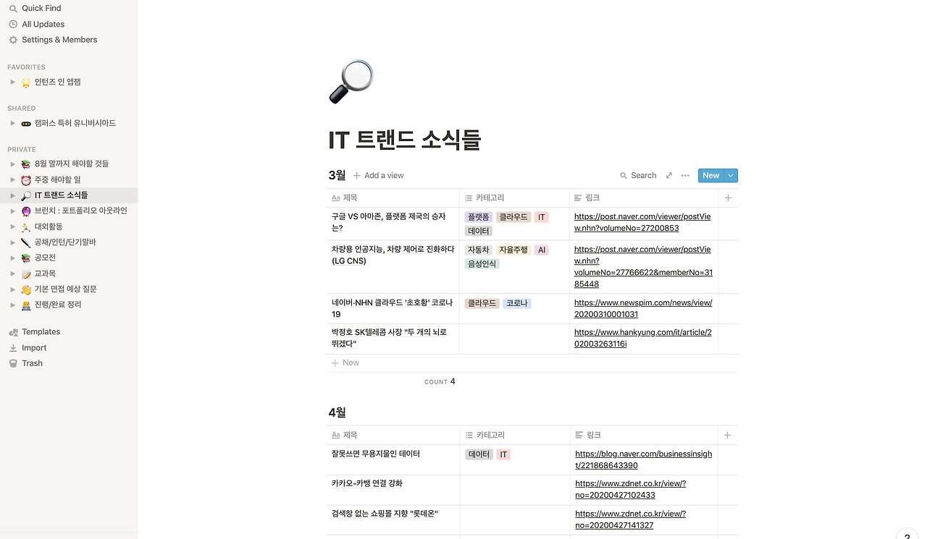
Task: Expand the database to full page view
Action: coord(668,175)
